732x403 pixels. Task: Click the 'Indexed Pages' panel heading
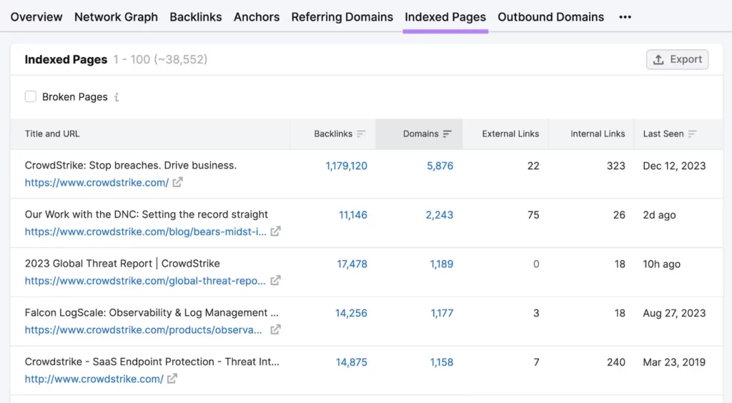66,60
